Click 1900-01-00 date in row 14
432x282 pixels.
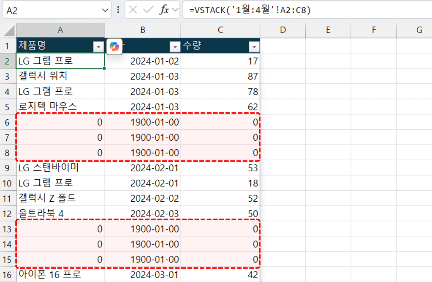142,244
